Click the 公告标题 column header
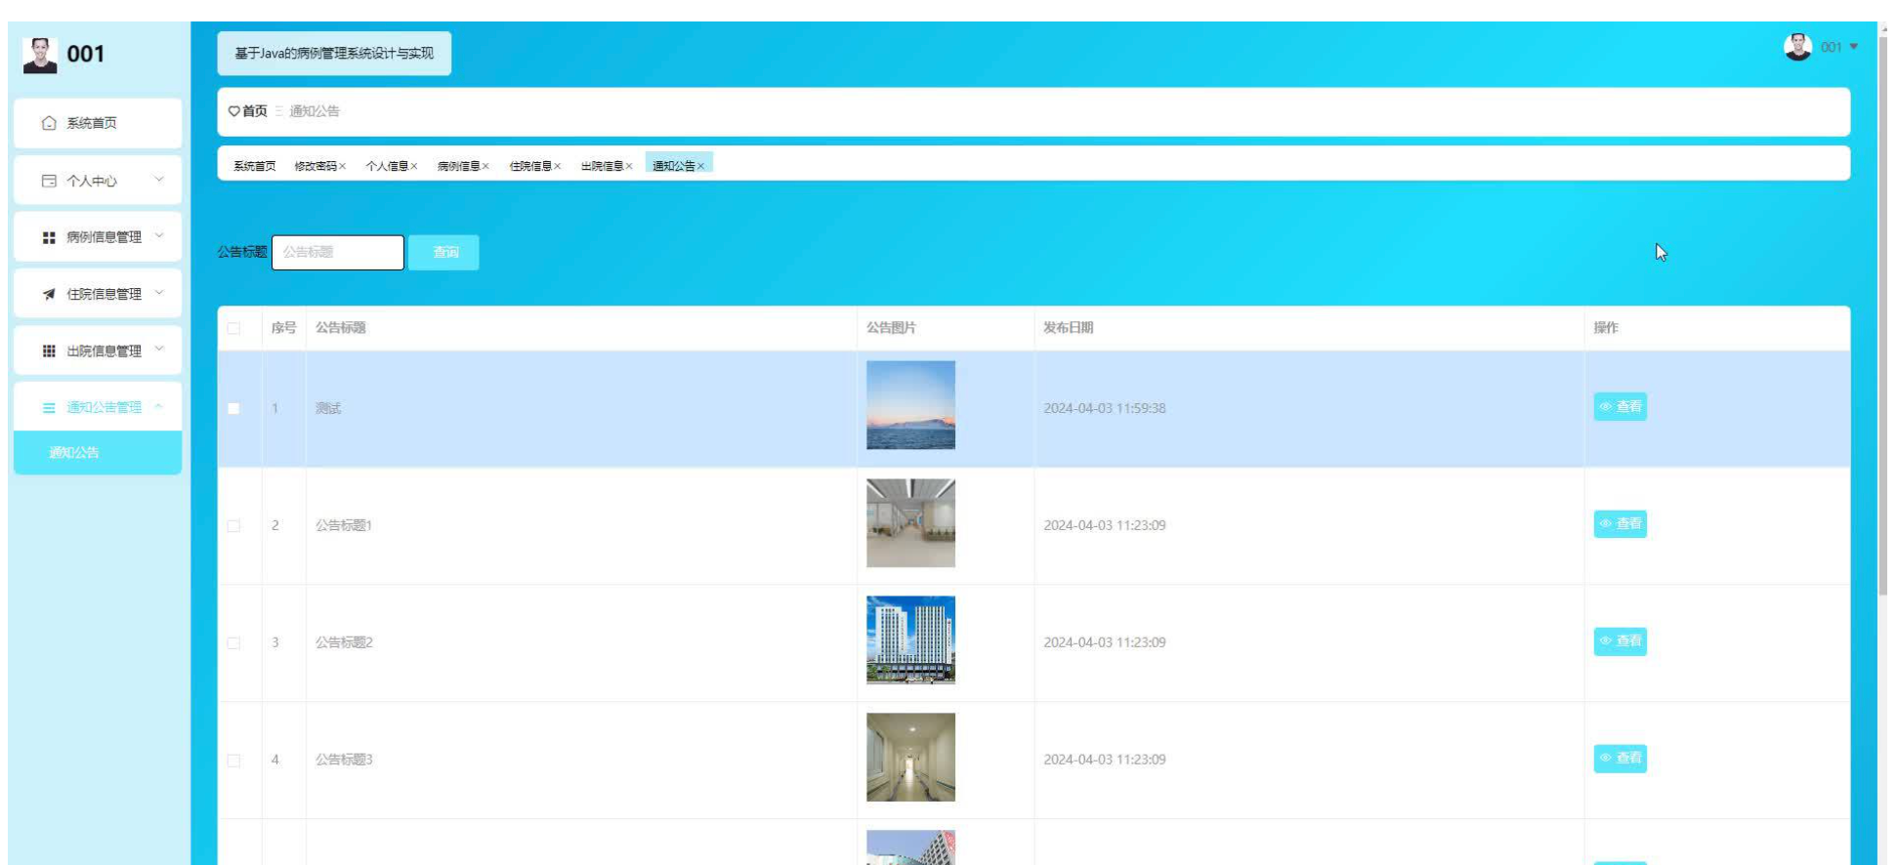This screenshot has height=865, width=1897. click(x=340, y=328)
